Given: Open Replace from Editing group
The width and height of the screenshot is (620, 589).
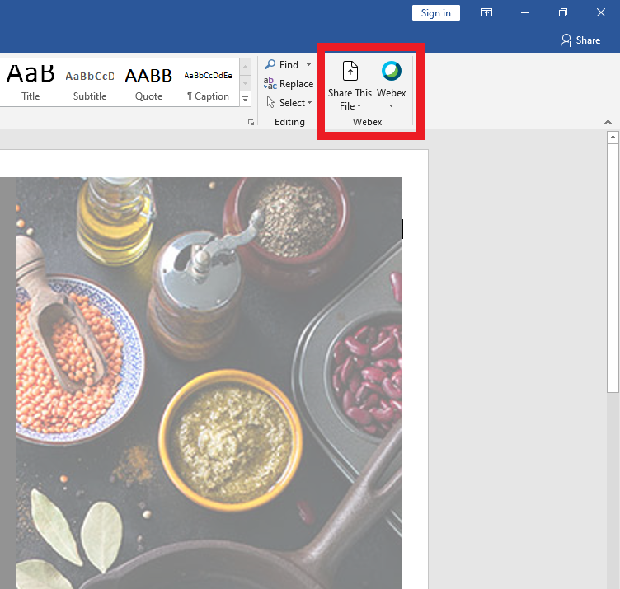Looking at the screenshot, I should (x=289, y=84).
